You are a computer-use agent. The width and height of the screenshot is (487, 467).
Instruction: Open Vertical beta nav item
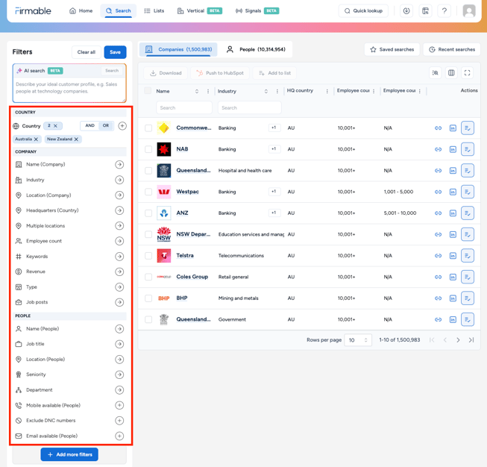click(200, 11)
